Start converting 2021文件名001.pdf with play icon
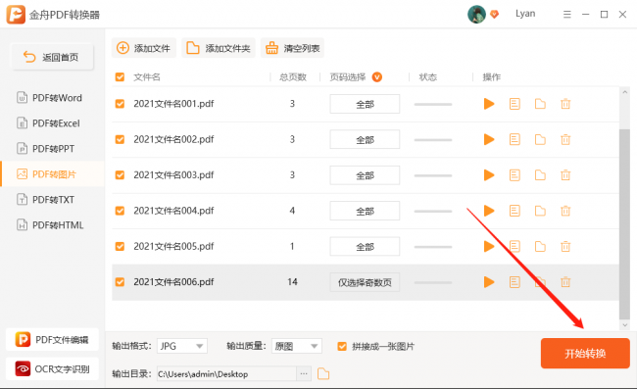The image size is (637, 389). click(x=489, y=104)
